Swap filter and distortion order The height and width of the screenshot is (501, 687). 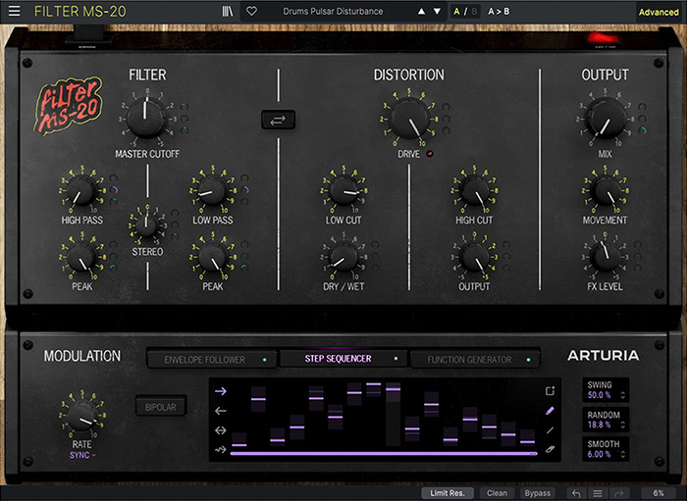[278, 120]
